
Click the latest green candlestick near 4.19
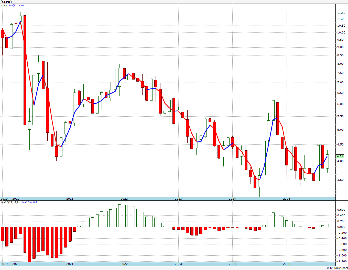(x=327, y=161)
